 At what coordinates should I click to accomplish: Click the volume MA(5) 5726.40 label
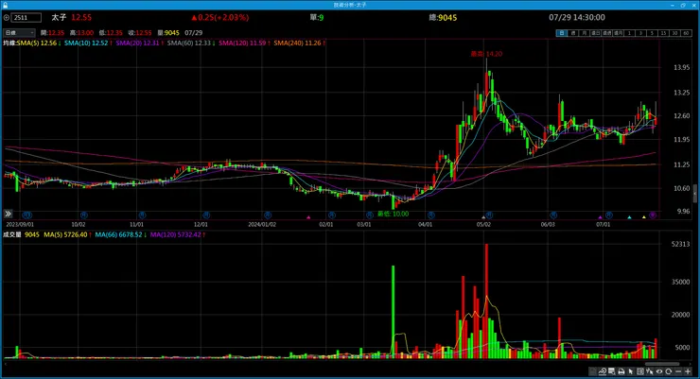coord(67,234)
